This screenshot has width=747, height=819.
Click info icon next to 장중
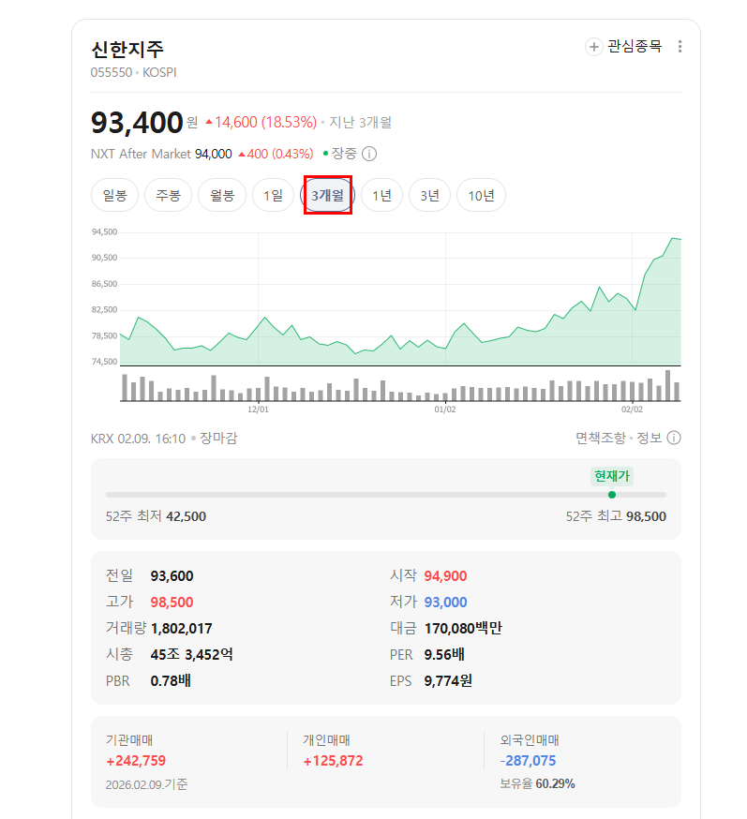point(369,154)
